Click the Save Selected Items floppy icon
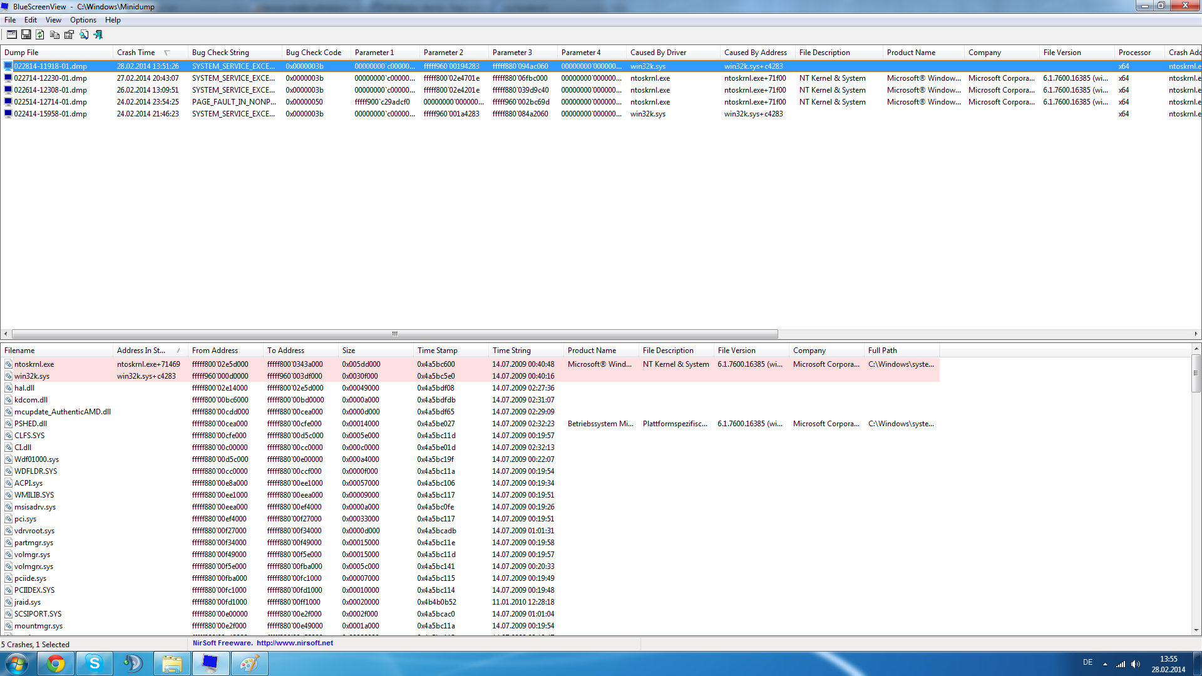The image size is (1202, 676). tap(26, 34)
